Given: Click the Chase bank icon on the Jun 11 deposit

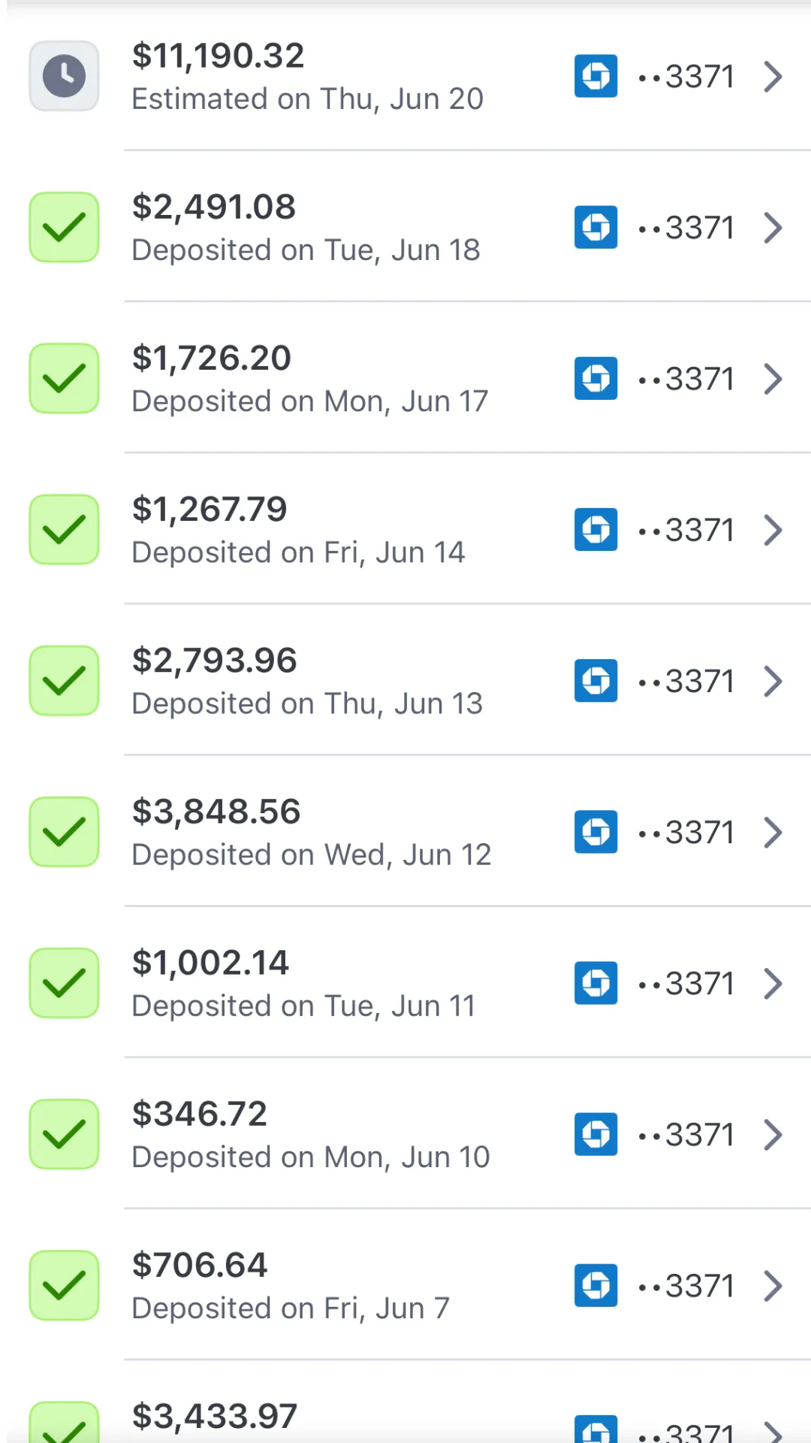Looking at the screenshot, I should (x=595, y=982).
